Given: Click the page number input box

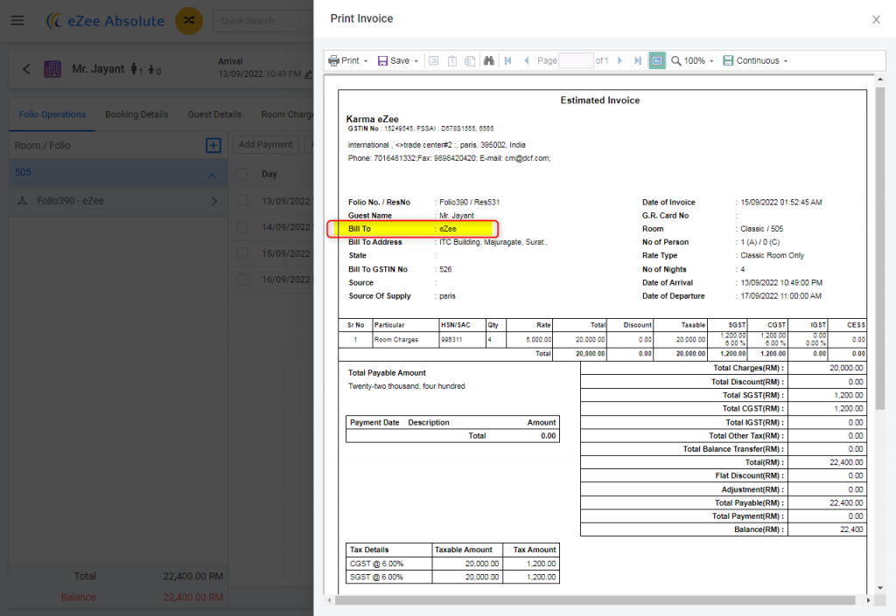Looking at the screenshot, I should [x=576, y=60].
